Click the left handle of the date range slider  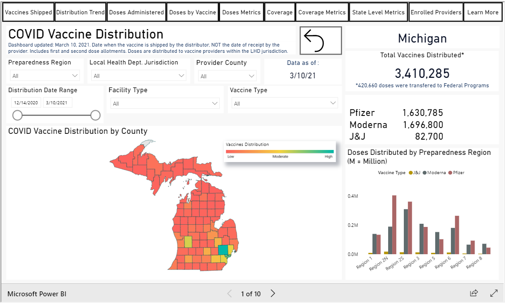click(x=17, y=115)
